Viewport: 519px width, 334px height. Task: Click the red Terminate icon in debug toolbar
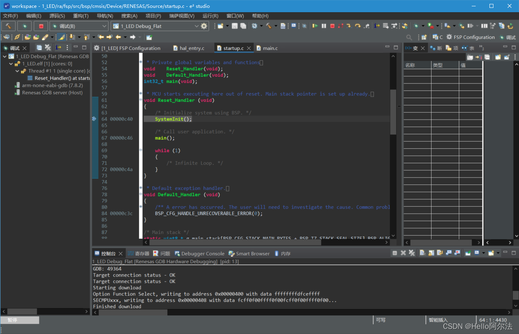point(332,26)
